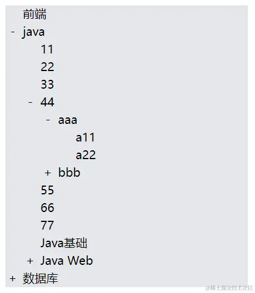Select the 前端 tree item

pos(35,14)
